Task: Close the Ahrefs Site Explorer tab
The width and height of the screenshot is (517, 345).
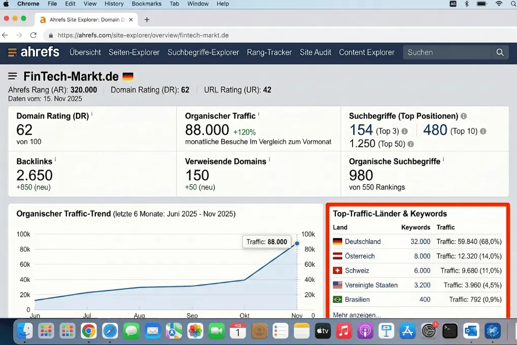Action: point(131,19)
